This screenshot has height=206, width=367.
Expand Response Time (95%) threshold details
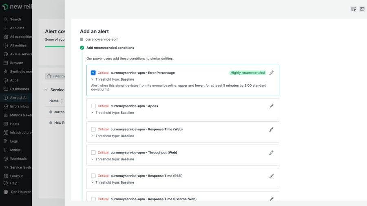point(92,182)
